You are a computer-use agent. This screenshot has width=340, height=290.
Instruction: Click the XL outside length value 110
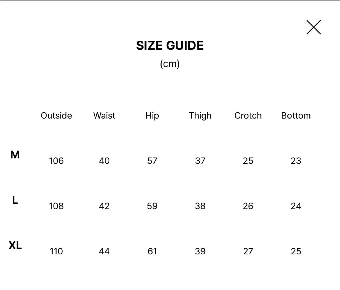56,251
